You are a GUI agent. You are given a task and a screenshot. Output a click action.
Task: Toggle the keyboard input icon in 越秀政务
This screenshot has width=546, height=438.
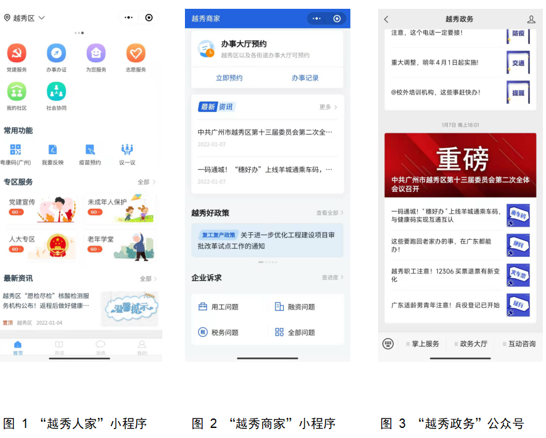[388, 344]
